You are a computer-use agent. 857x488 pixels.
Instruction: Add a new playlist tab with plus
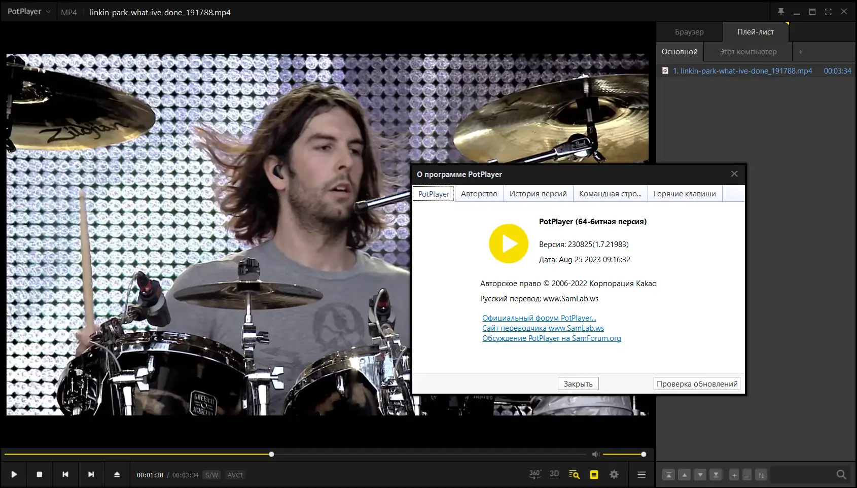(801, 52)
